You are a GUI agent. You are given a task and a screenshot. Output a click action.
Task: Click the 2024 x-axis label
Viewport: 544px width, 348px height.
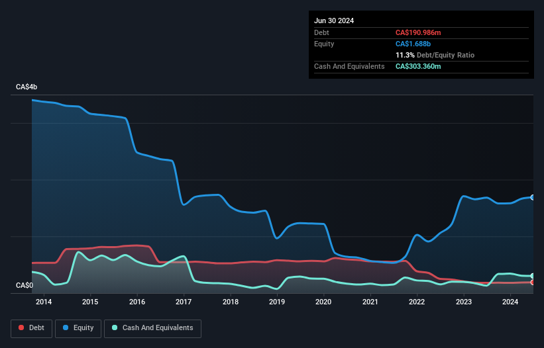(510, 302)
